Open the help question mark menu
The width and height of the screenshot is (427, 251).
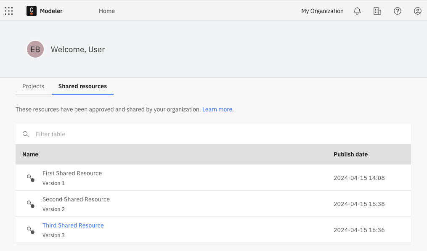pos(397,11)
